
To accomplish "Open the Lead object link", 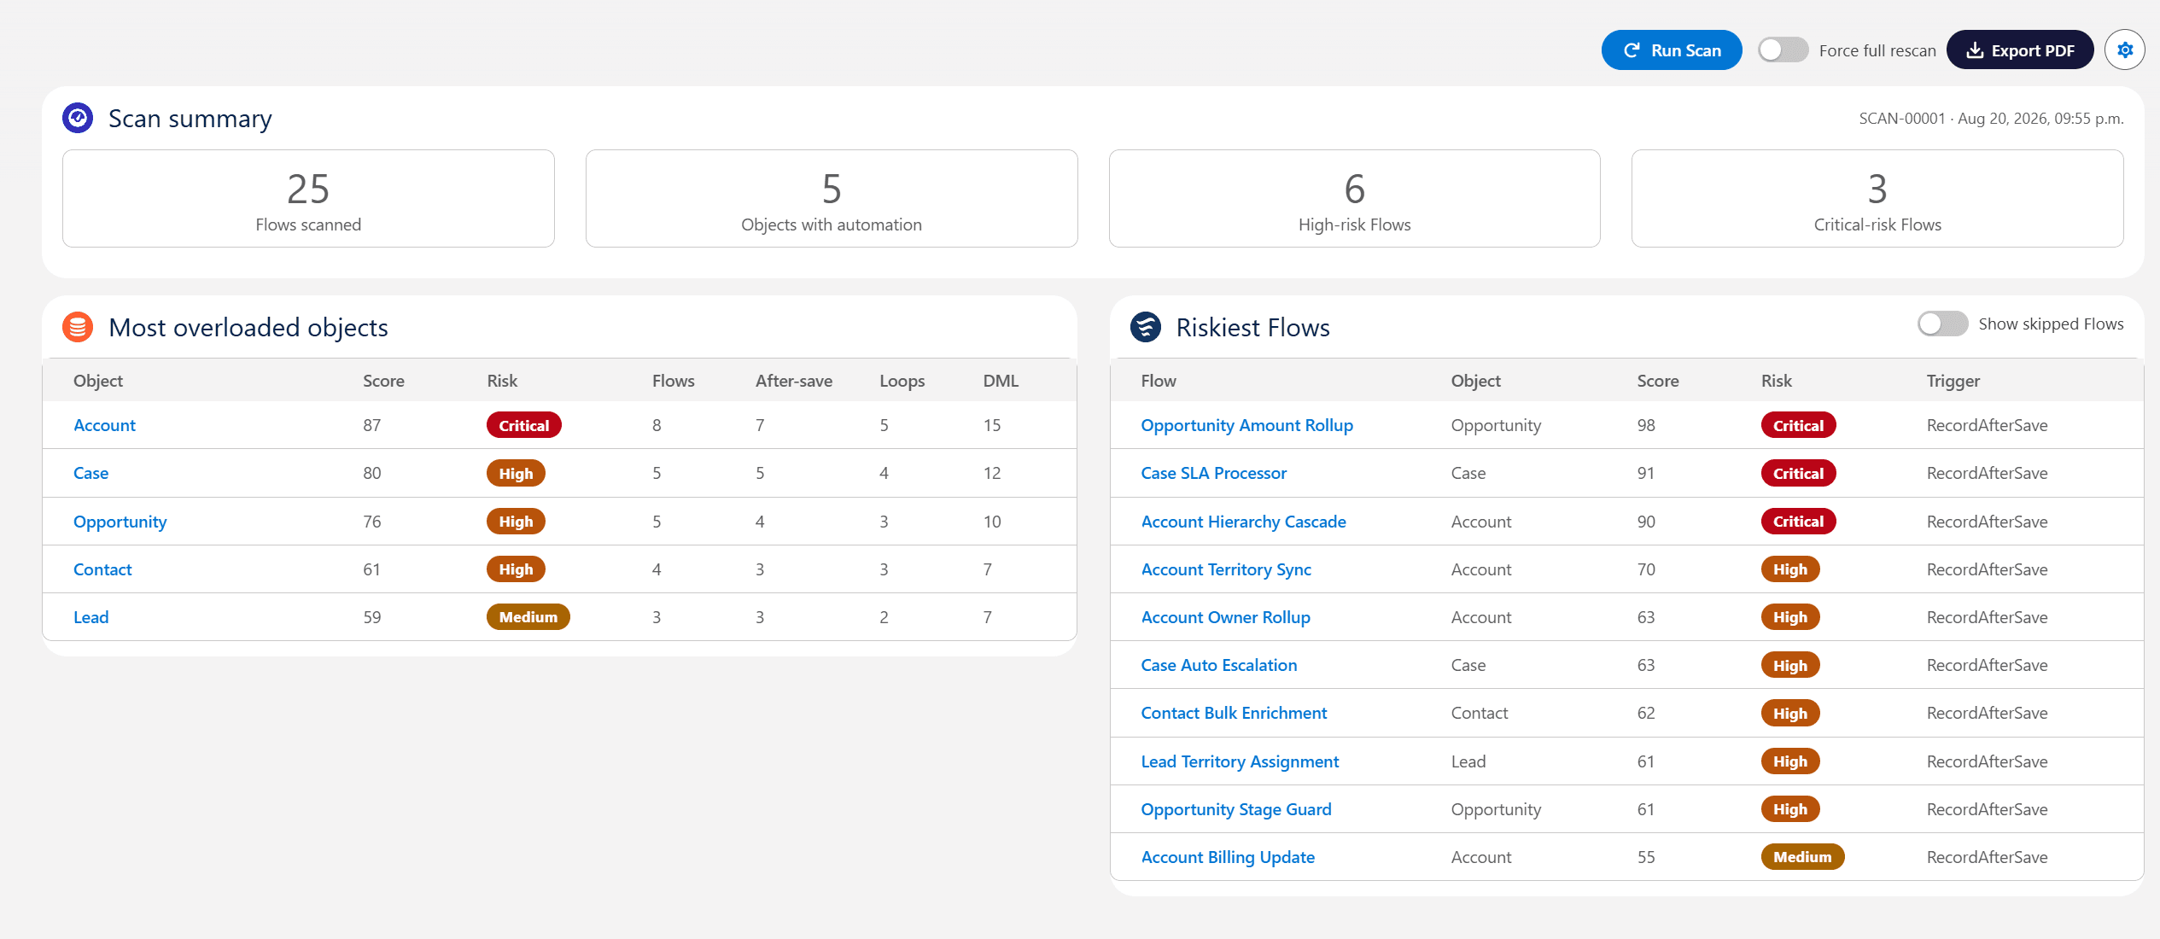I will [x=90, y=617].
